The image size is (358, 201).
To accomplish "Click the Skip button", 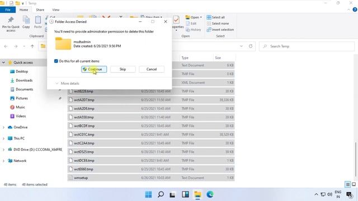I will coord(123,69).
